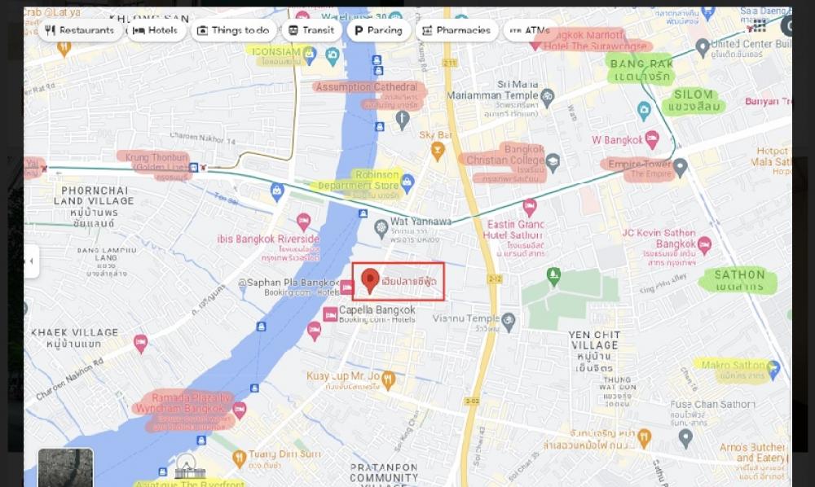This screenshot has height=487, width=815.
Task: Open the Things to do chip
Action: 234,30
